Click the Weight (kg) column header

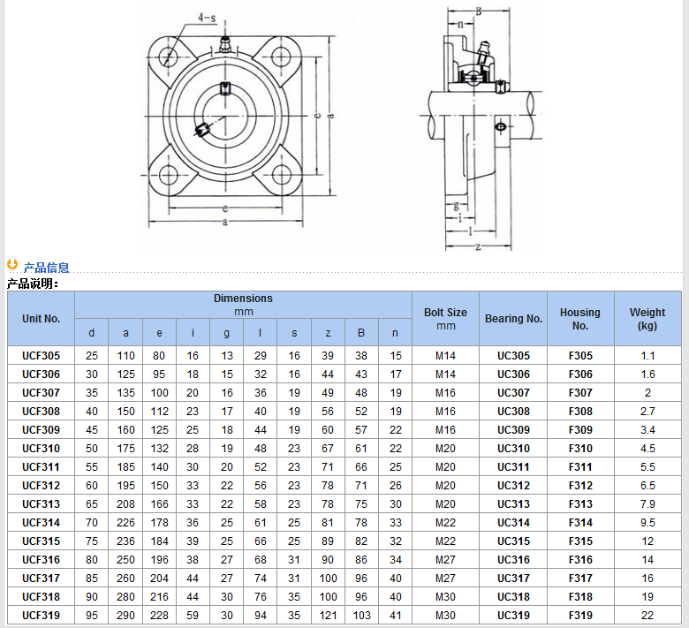(x=647, y=319)
